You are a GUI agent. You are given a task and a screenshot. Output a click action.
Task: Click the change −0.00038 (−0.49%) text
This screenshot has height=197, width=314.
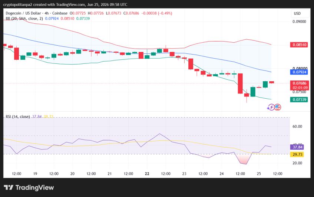157,13
